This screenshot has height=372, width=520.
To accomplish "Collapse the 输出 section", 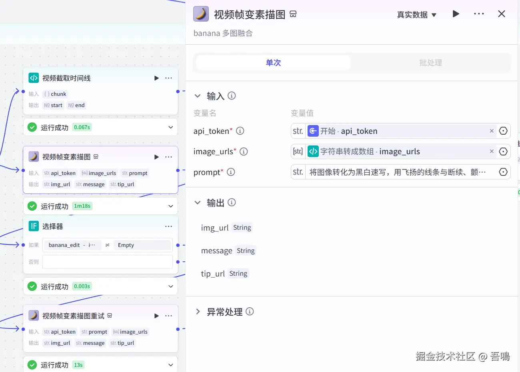I will click(197, 203).
